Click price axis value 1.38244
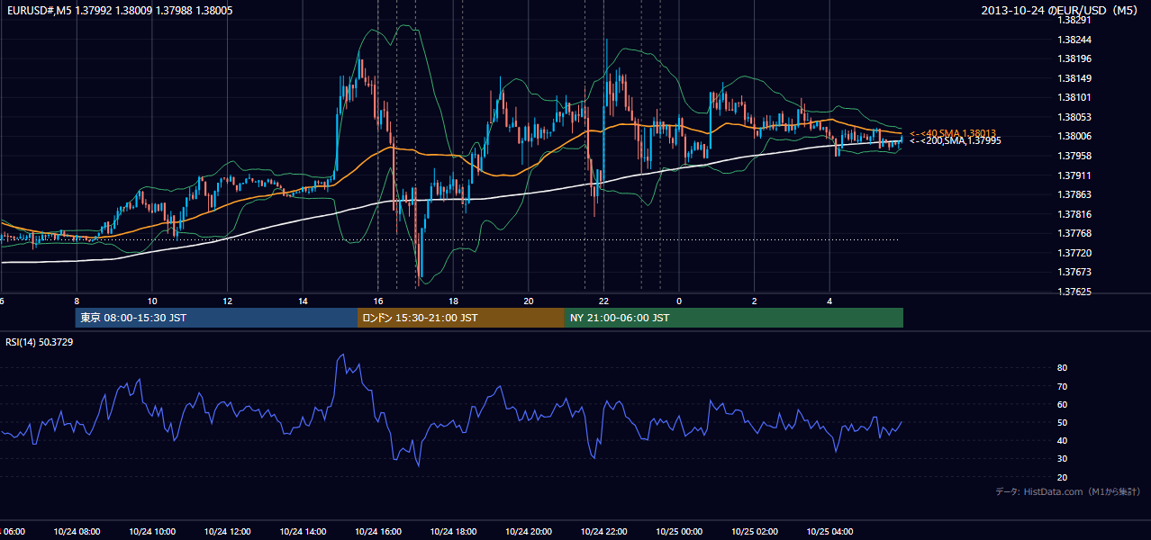 pos(1074,40)
